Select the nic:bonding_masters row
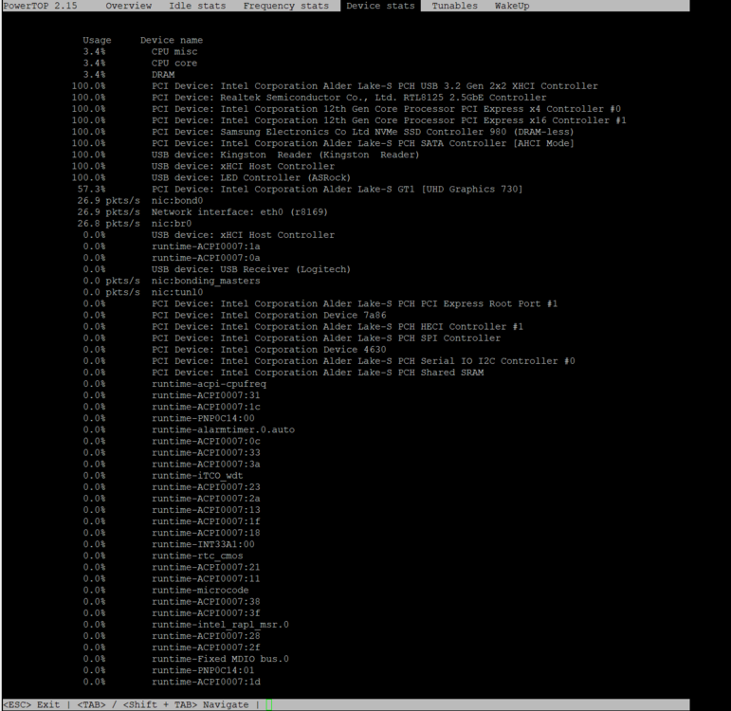 pos(172,281)
